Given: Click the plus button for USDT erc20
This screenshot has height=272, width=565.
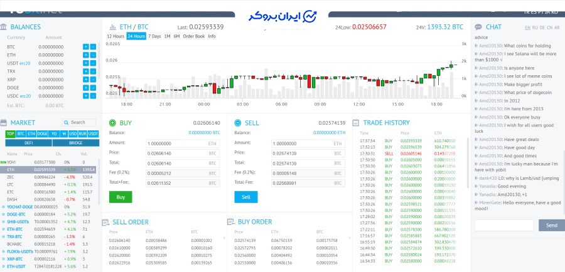Looking at the screenshot, I should click(86, 63).
